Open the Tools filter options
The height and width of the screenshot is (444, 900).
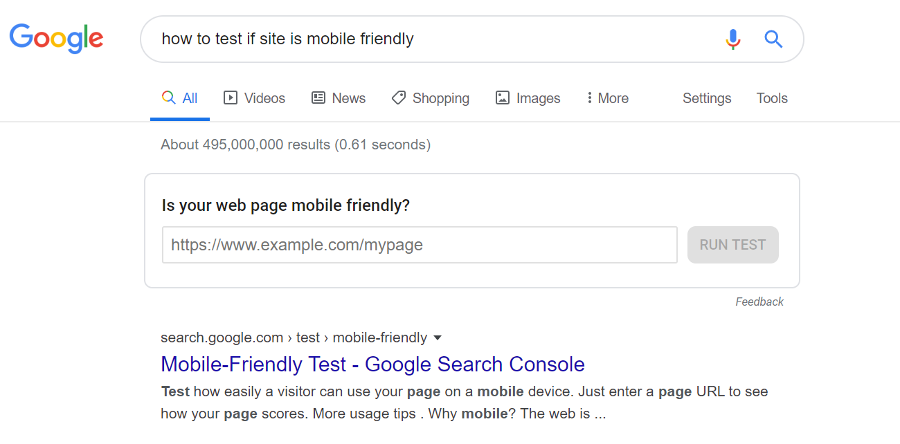tap(772, 98)
